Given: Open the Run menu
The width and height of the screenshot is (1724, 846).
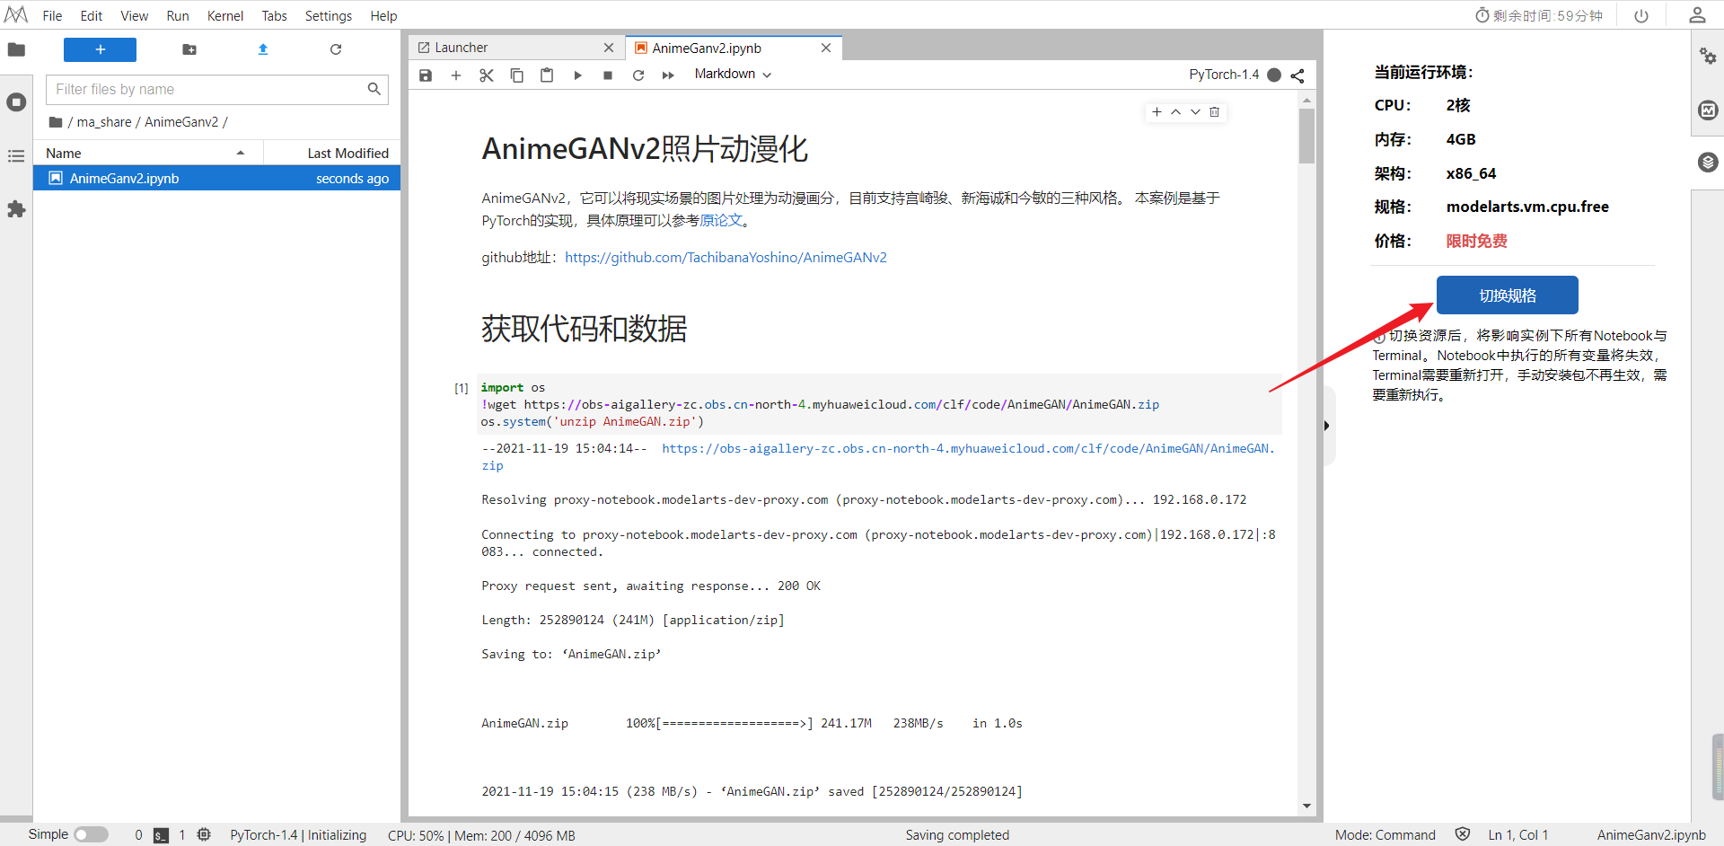Looking at the screenshot, I should tap(178, 16).
